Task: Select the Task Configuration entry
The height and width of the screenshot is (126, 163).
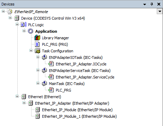Action: coord(57,51)
